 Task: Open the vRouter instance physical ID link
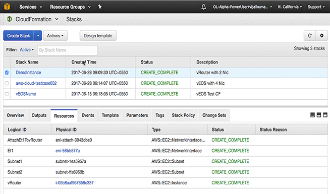(x=75, y=182)
